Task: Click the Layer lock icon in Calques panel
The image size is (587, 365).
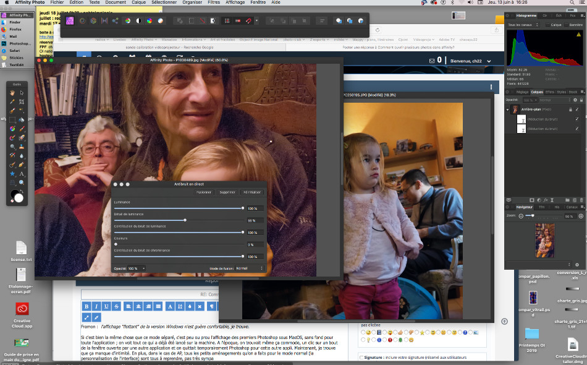Action: point(581,100)
